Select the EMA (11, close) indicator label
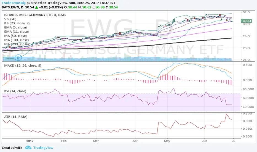257x152 pixels. 16,32
